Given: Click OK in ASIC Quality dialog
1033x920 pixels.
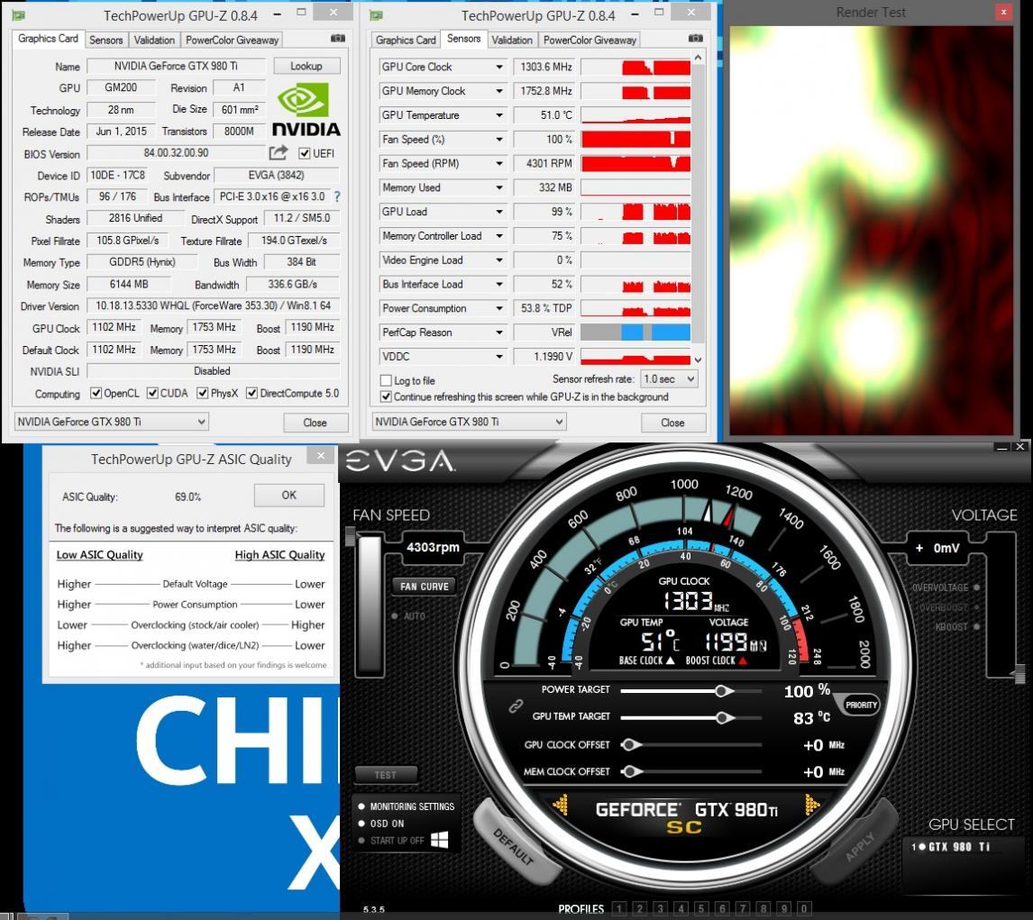Looking at the screenshot, I should tap(289, 496).
